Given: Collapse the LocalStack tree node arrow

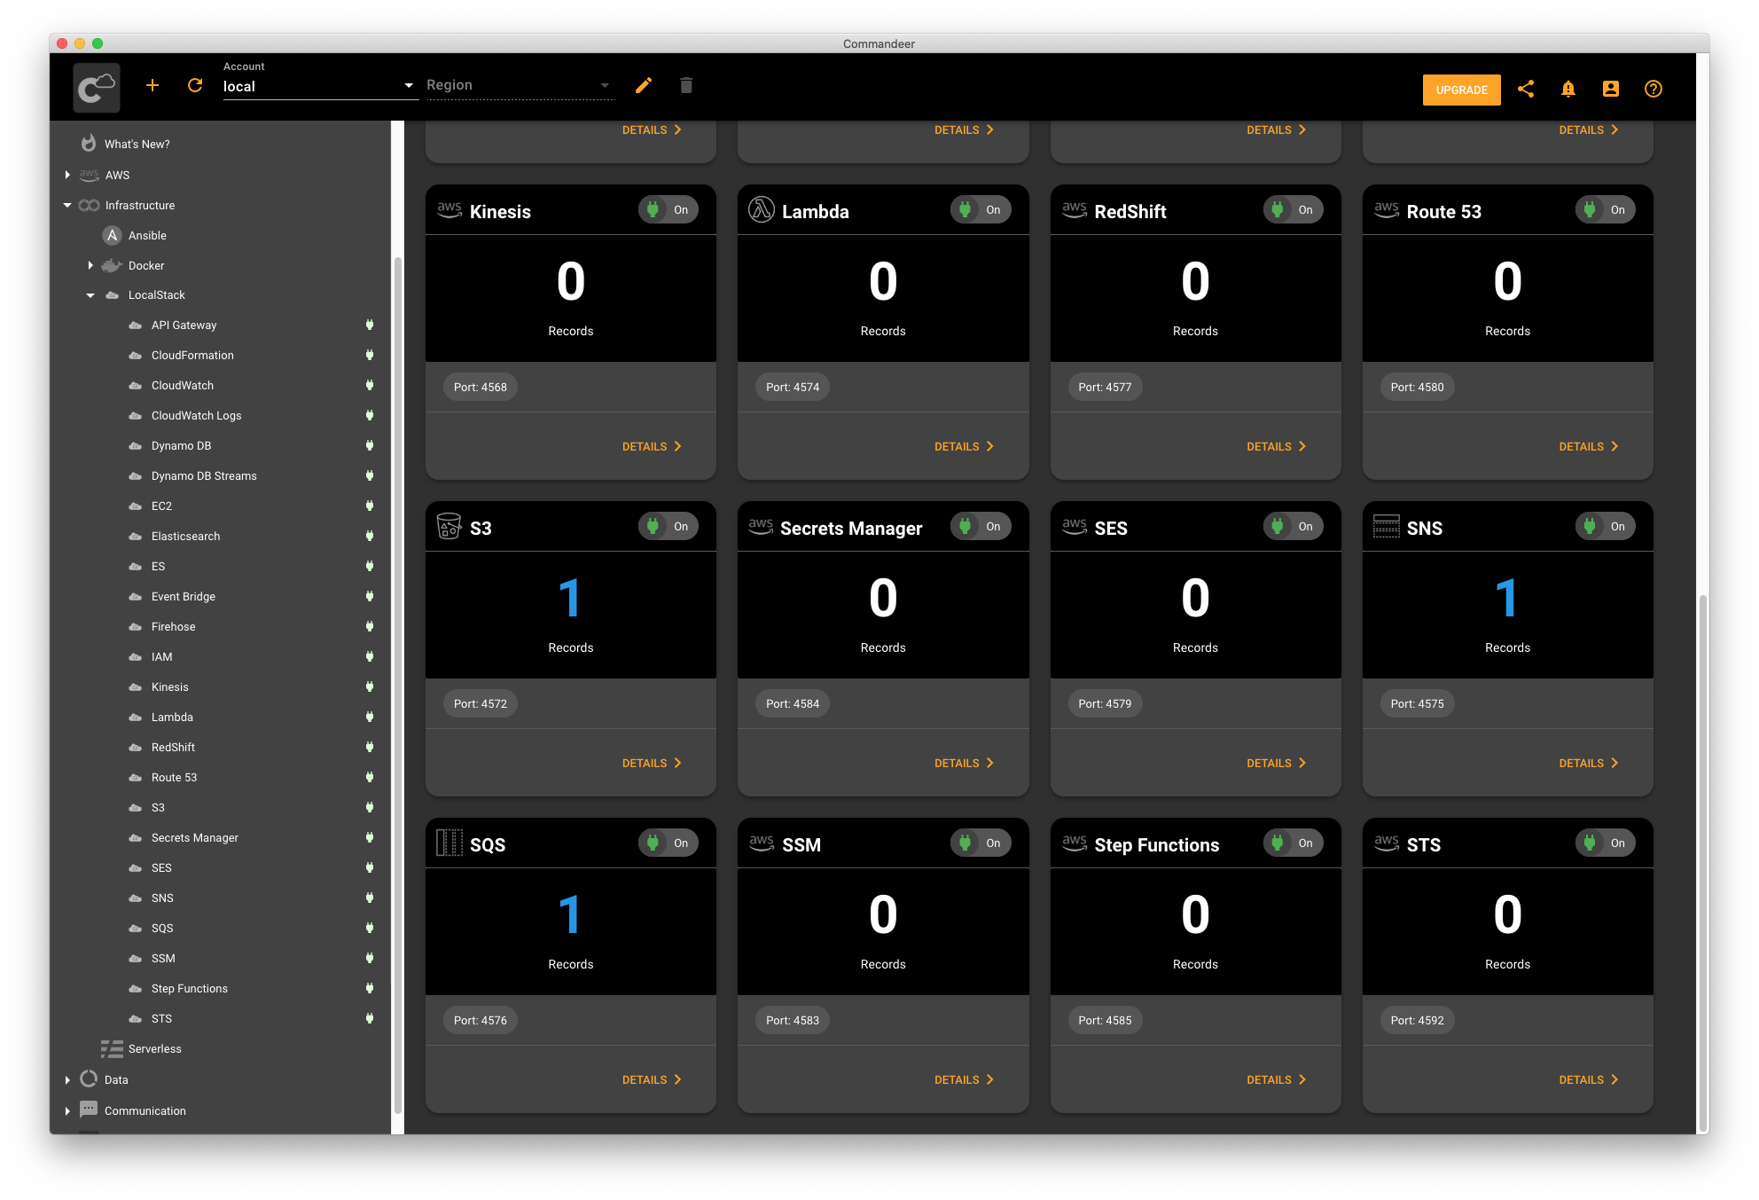Looking at the screenshot, I should pos(90,295).
